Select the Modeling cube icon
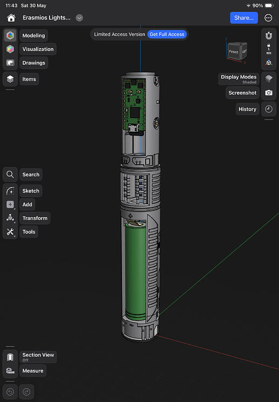 [10, 35]
